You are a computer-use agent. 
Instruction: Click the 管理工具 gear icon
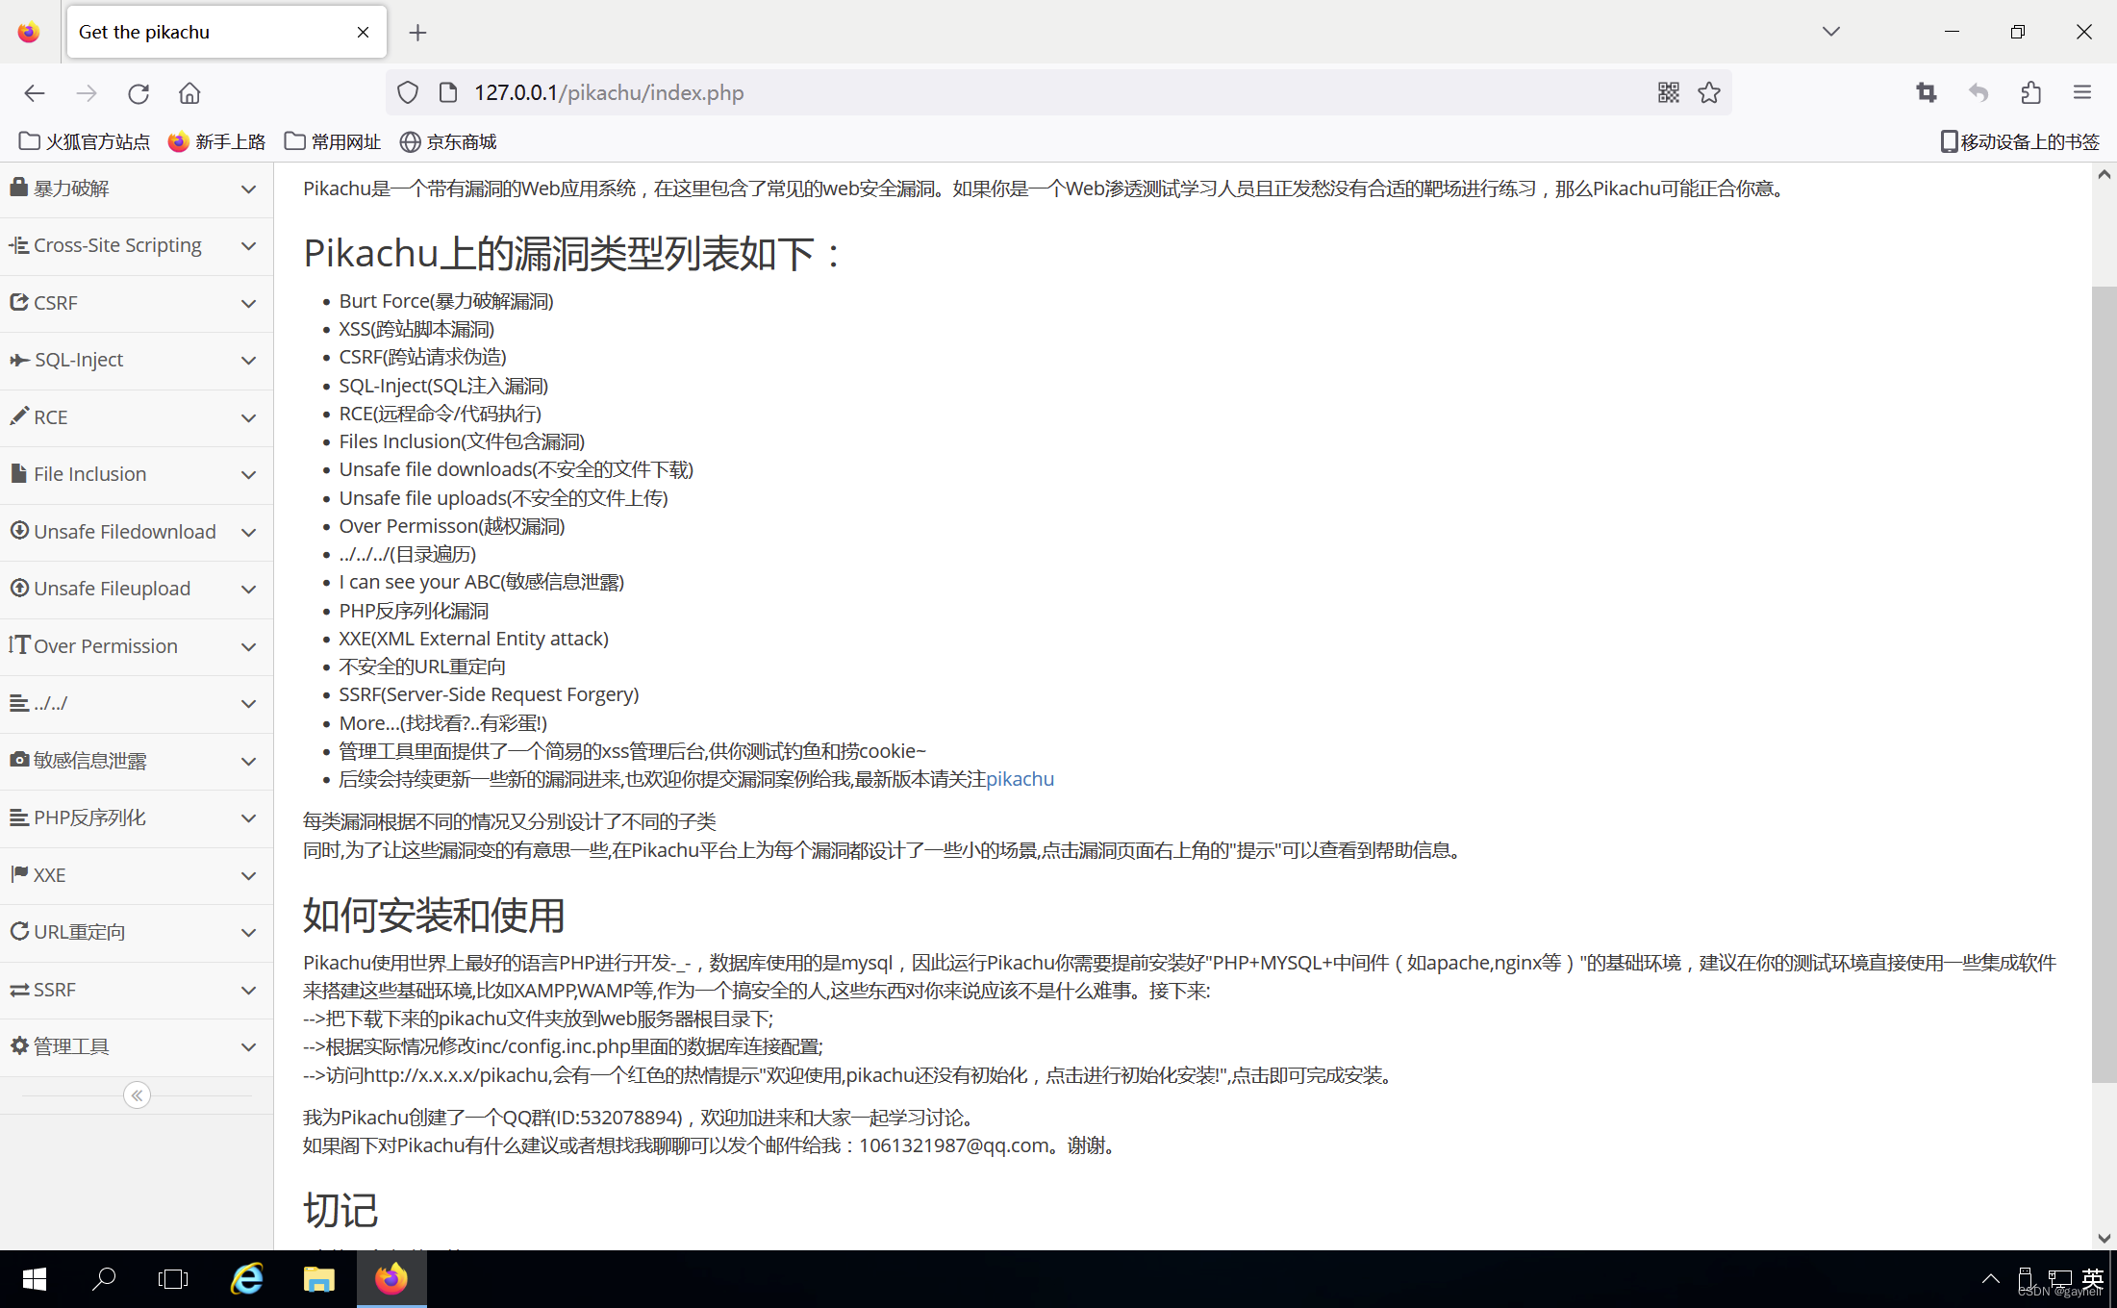19,1045
